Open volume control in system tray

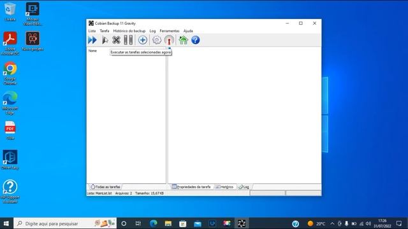pos(368,223)
